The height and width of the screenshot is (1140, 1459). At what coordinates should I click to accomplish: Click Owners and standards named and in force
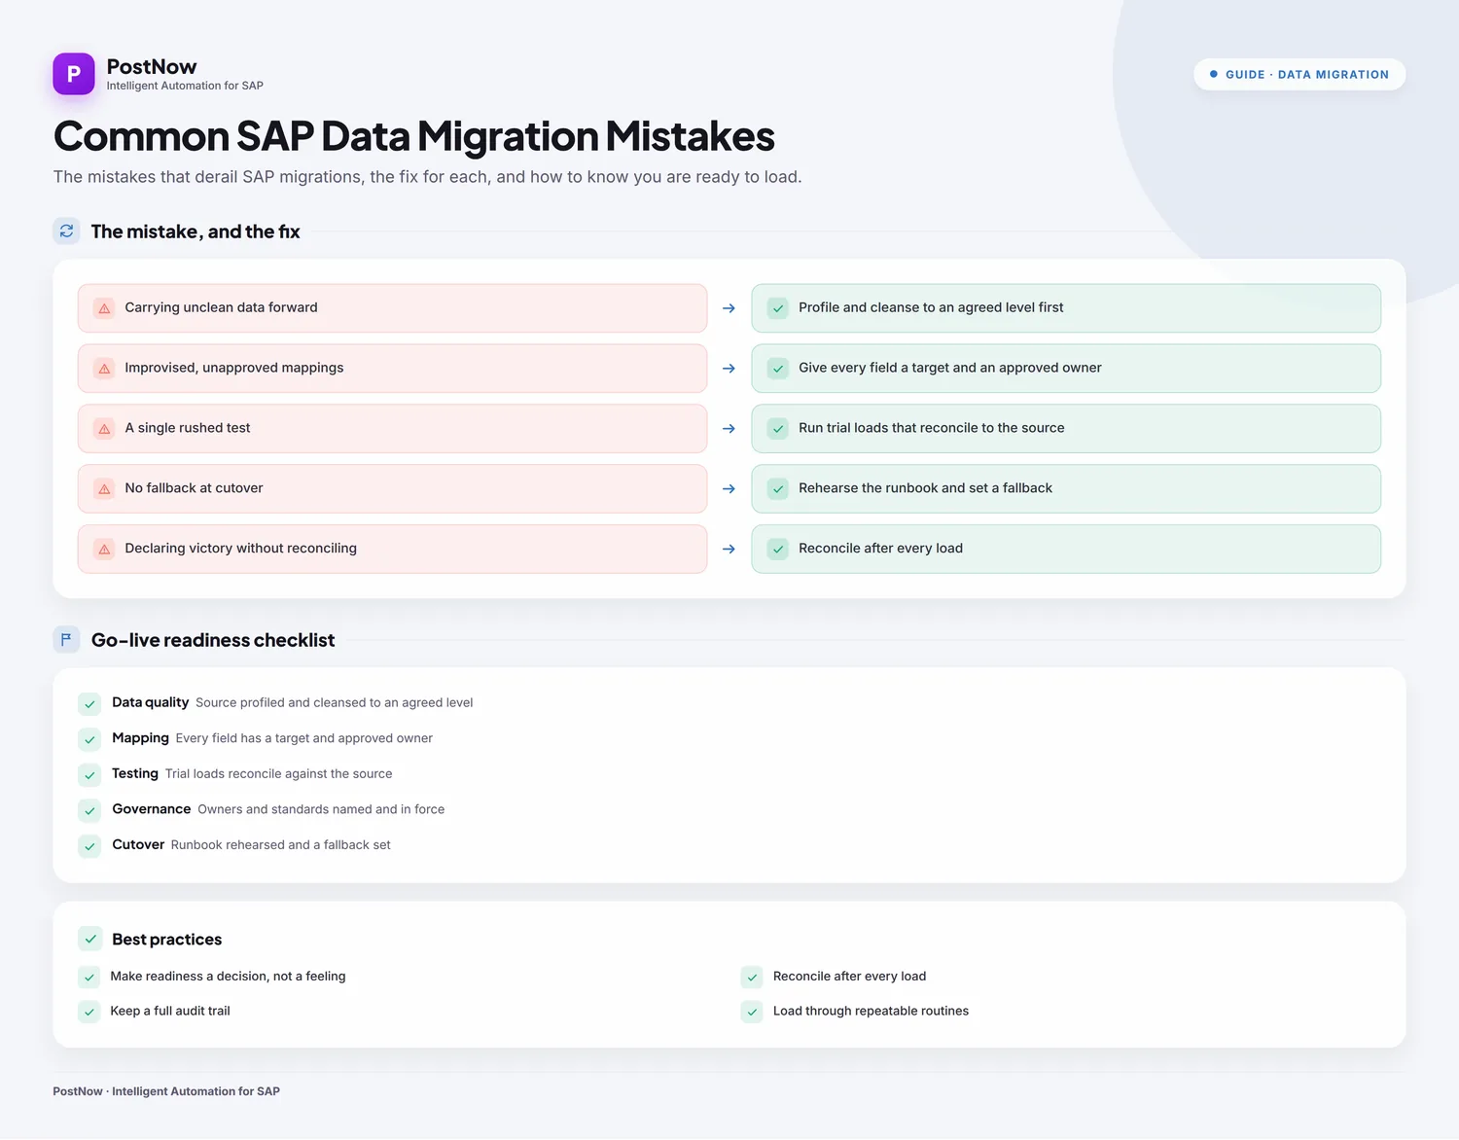tap(321, 809)
